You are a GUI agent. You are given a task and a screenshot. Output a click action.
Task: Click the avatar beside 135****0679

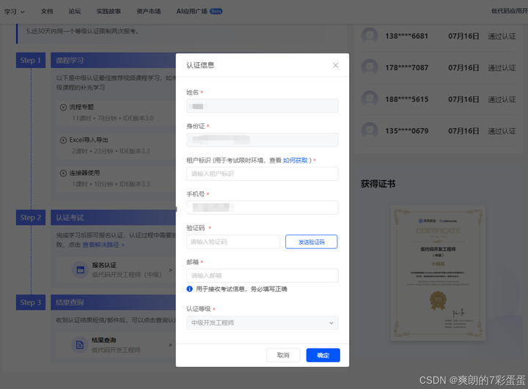click(370, 131)
